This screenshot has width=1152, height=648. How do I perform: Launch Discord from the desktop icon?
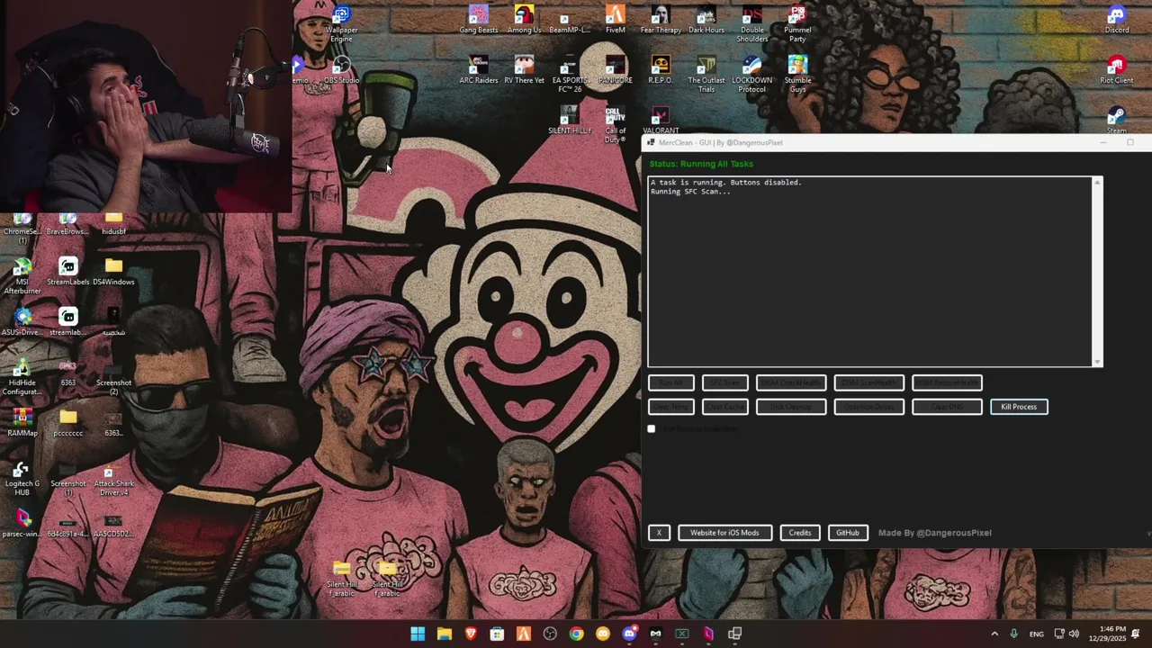(x=1117, y=20)
